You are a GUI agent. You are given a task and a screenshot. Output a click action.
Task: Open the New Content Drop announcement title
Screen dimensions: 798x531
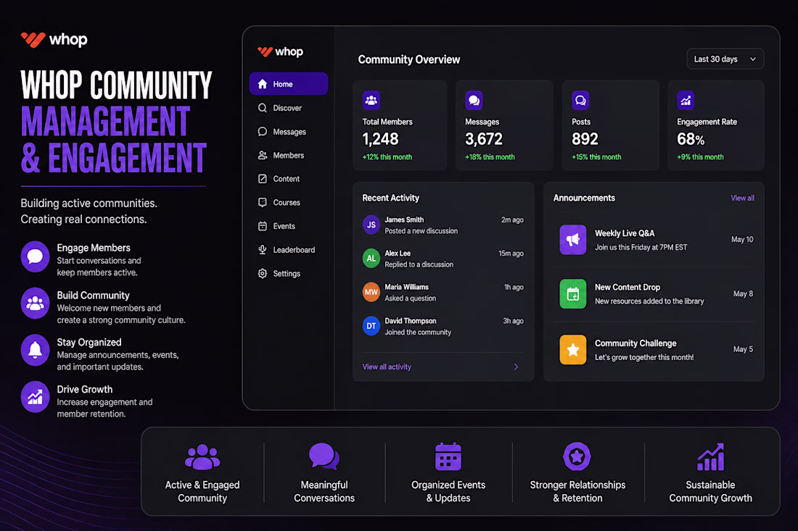628,287
